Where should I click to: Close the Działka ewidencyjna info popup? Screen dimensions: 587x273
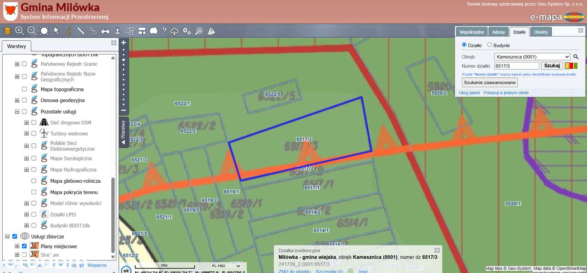pyautogui.click(x=437, y=250)
